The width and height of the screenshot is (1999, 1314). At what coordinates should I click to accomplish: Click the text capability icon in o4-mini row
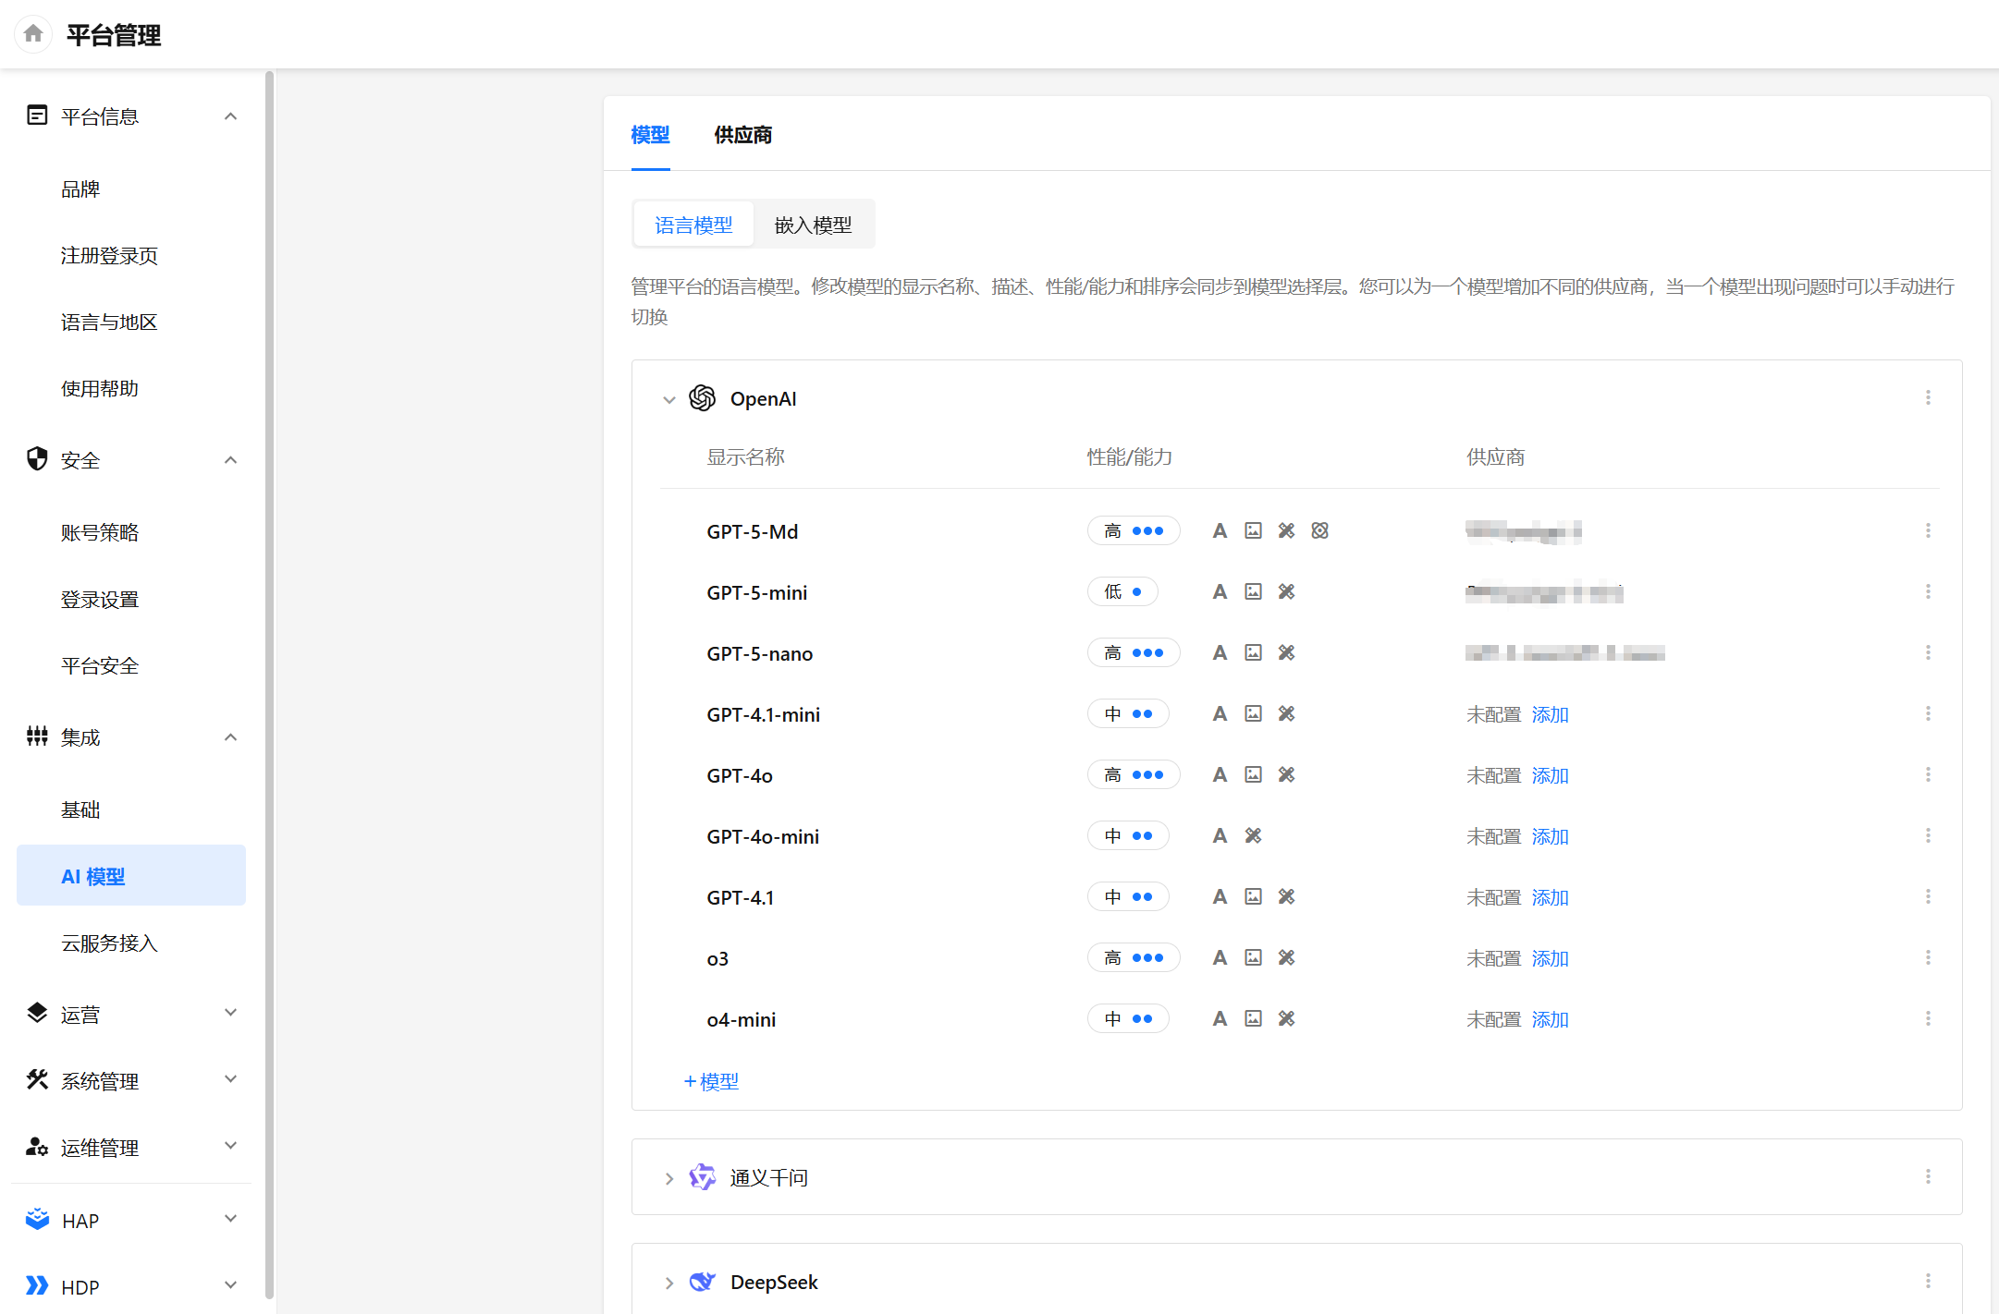[x=1220, y=1018]
